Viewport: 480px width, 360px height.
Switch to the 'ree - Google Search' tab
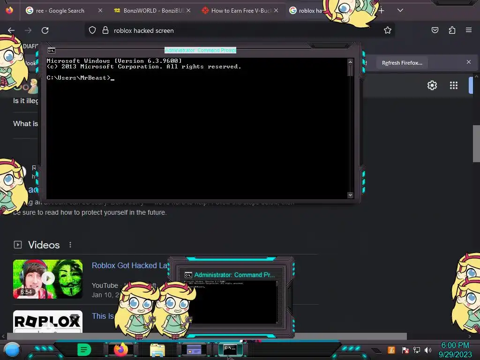coord(60,11)
